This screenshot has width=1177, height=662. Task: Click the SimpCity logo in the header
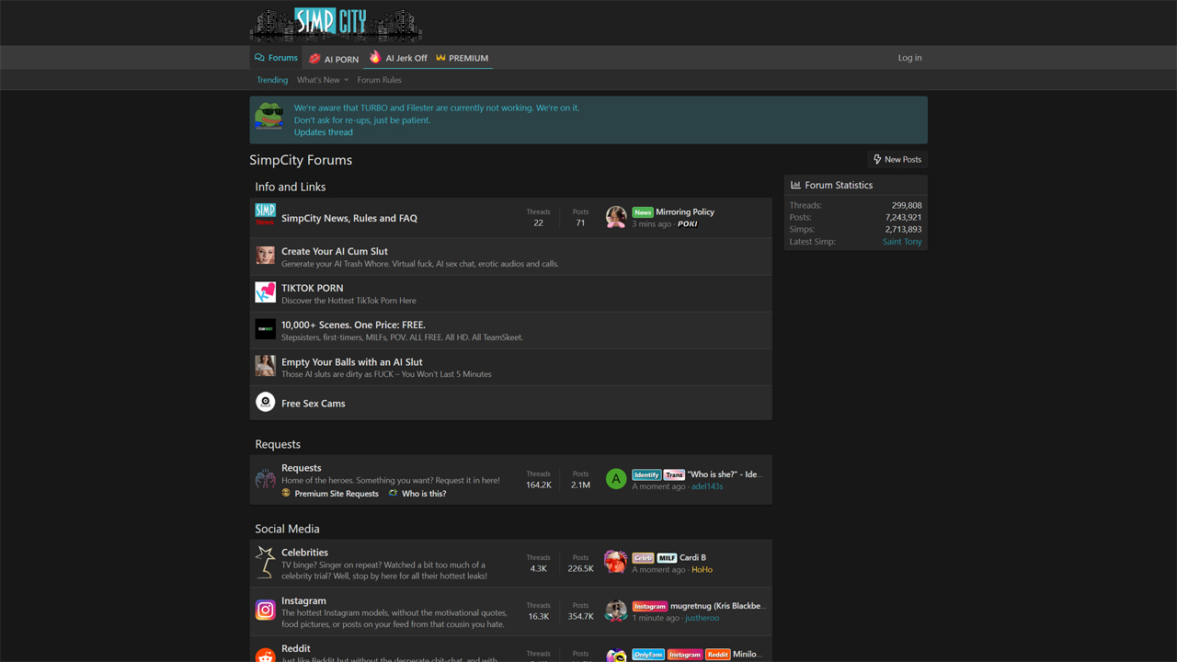click(337, 24)
